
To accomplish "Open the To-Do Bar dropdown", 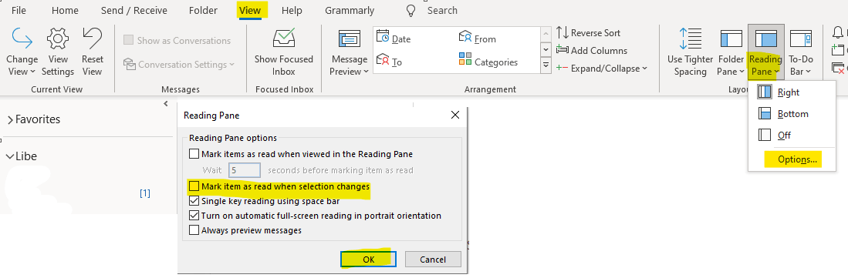I will coord(801,52).
